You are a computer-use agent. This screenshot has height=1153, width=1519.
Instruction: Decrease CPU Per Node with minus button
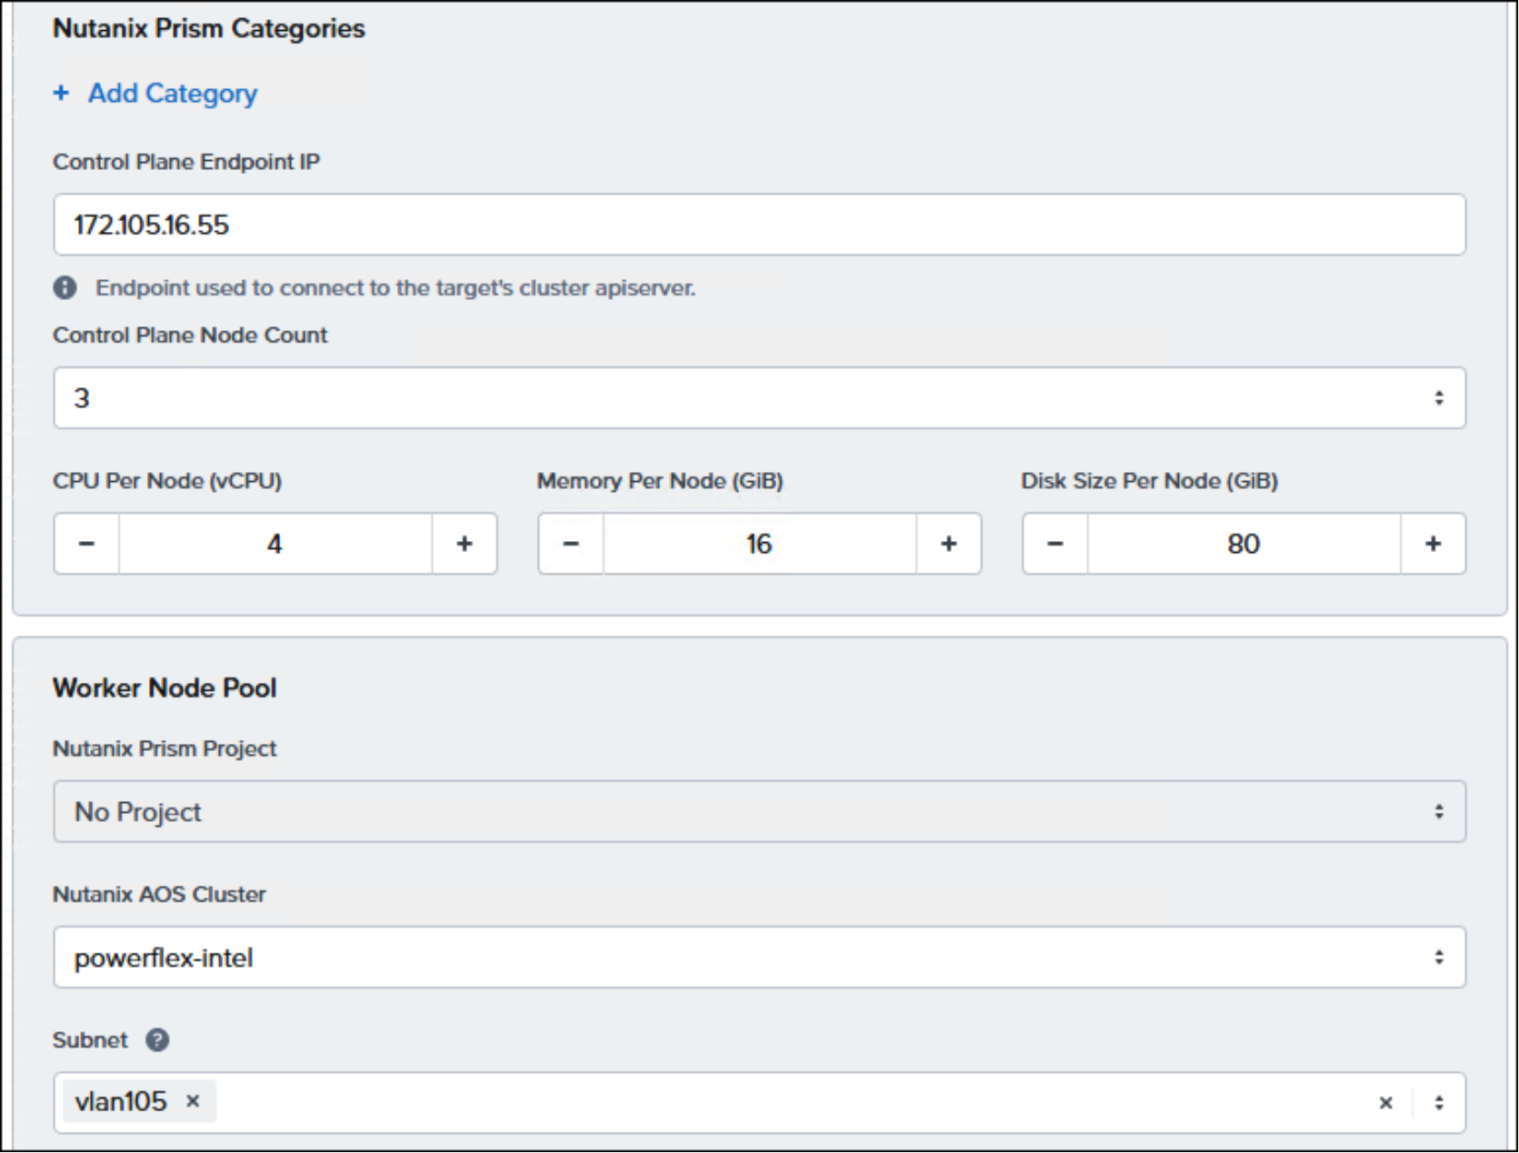86,544
